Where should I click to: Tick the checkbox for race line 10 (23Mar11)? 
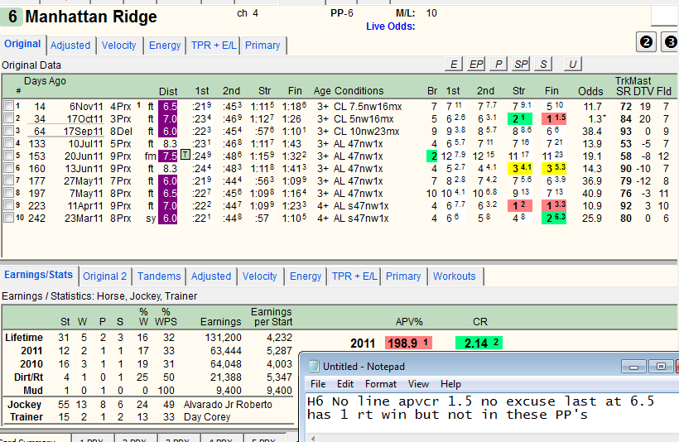(8, 218)
